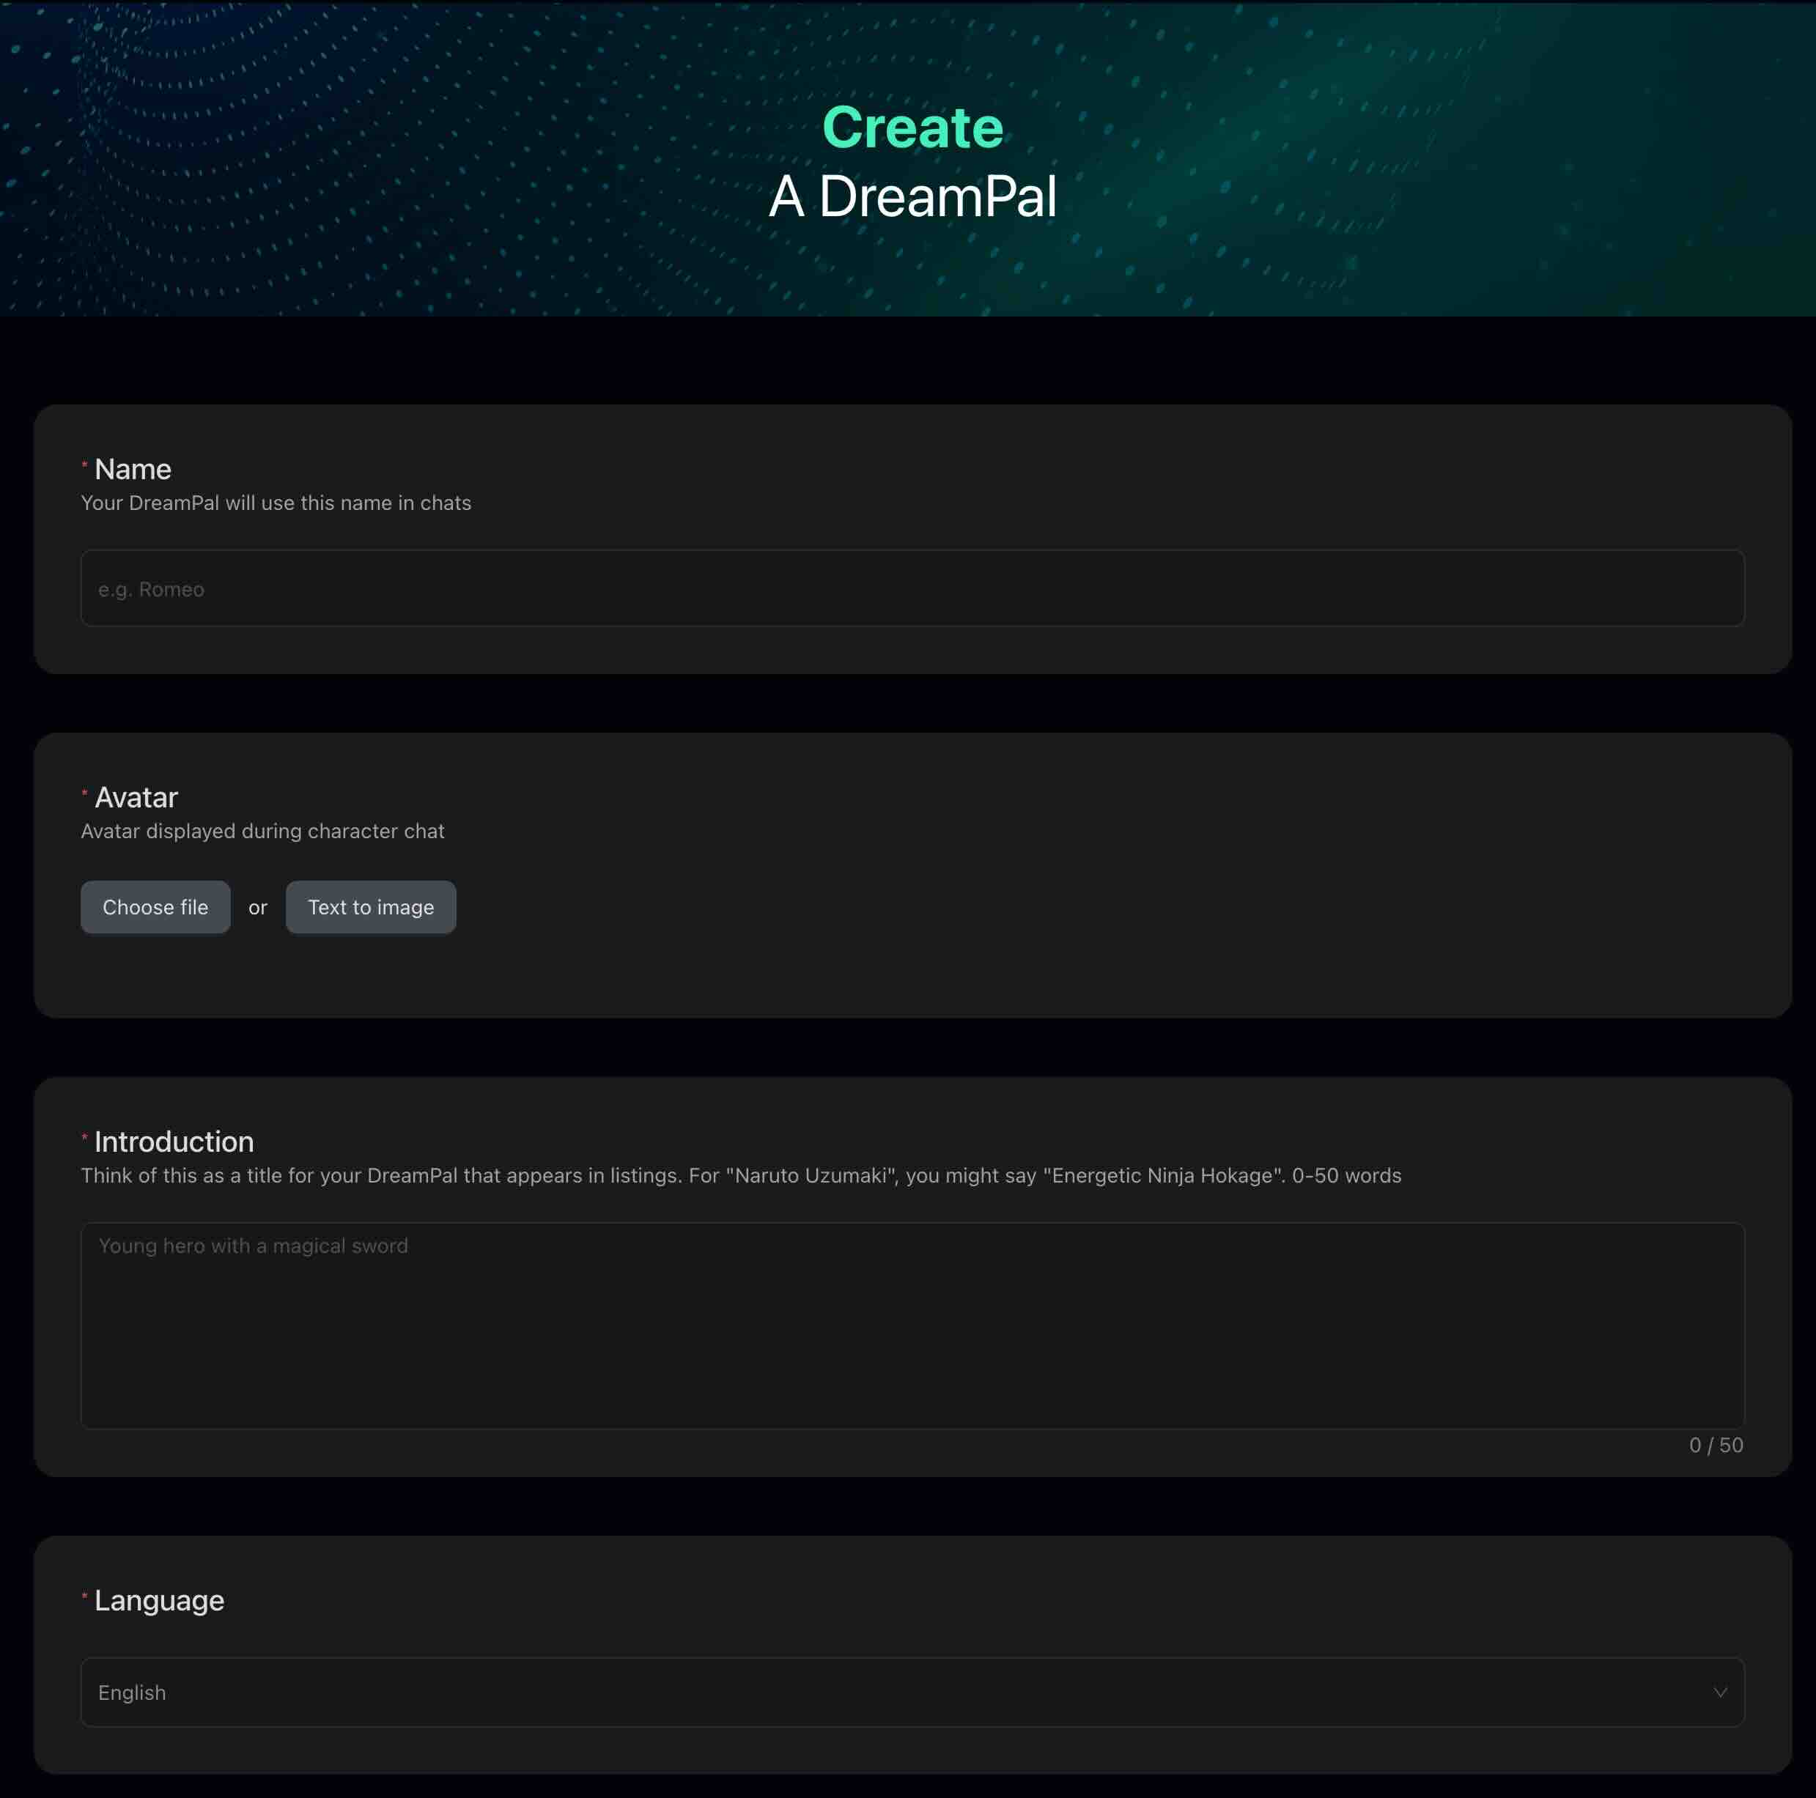Click the "Language" section heading
Image resolution: width=1816 pixels, height=1798 pixels.
(x=159, y=1599)
